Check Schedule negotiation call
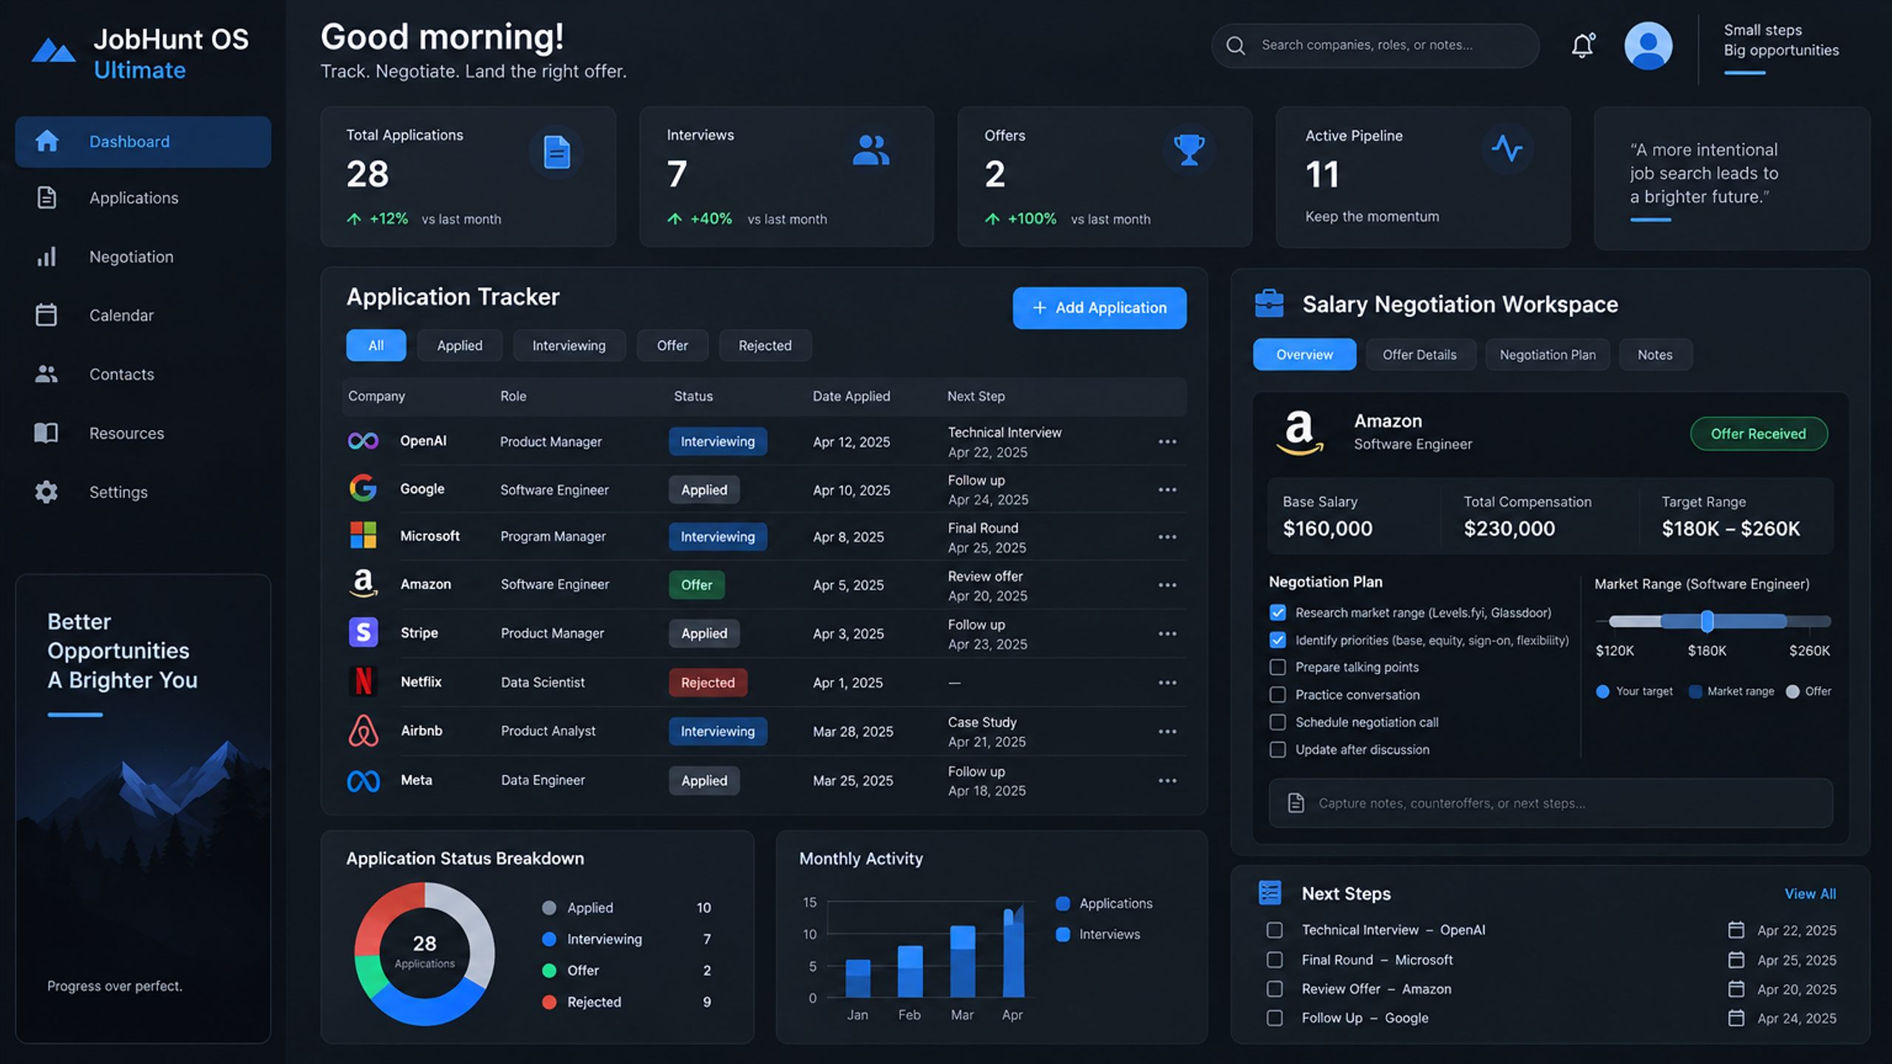The width and height of the screenshot is (1892, 1064). coord(1278,722)
